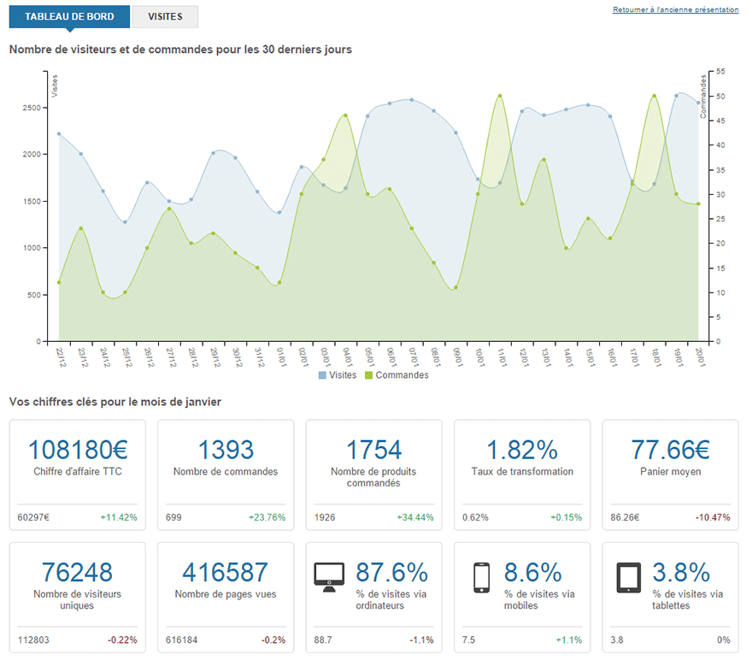Click the tablet device icon
The image size is (752, 666).
pos(629,578)
